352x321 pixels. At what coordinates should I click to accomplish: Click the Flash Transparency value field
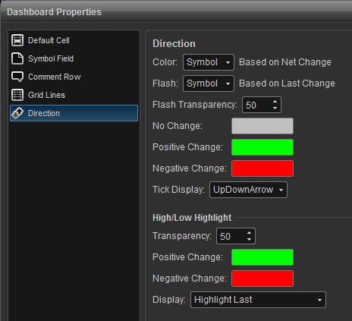click(256, 105)
